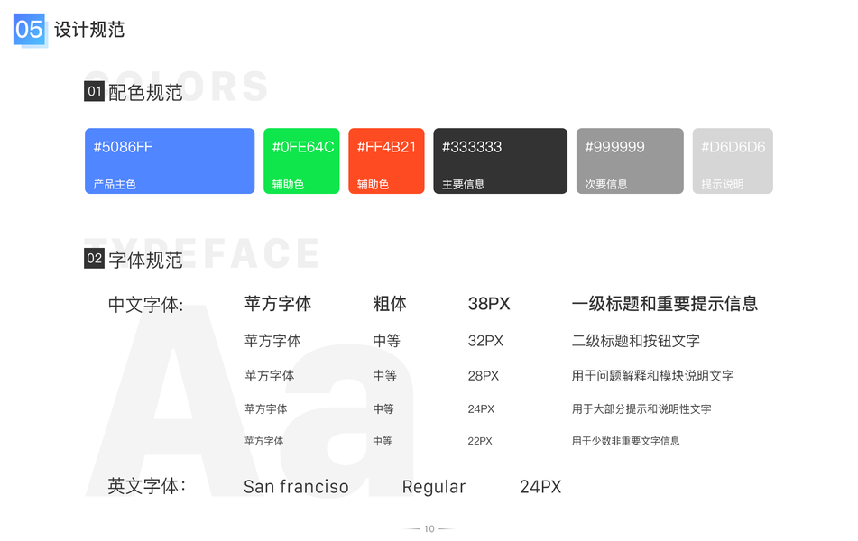
Task: Click the Regular weight label
Action: point(434,487)
